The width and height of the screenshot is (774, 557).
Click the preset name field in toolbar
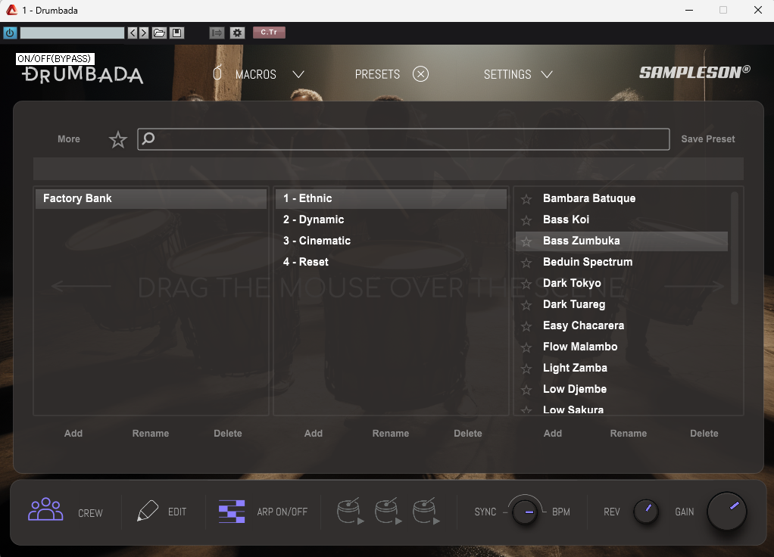[x=72, y=33]
